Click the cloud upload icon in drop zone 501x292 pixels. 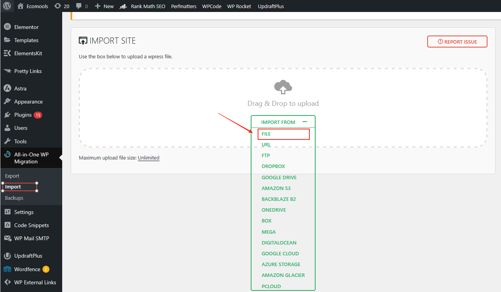point(283,87)
